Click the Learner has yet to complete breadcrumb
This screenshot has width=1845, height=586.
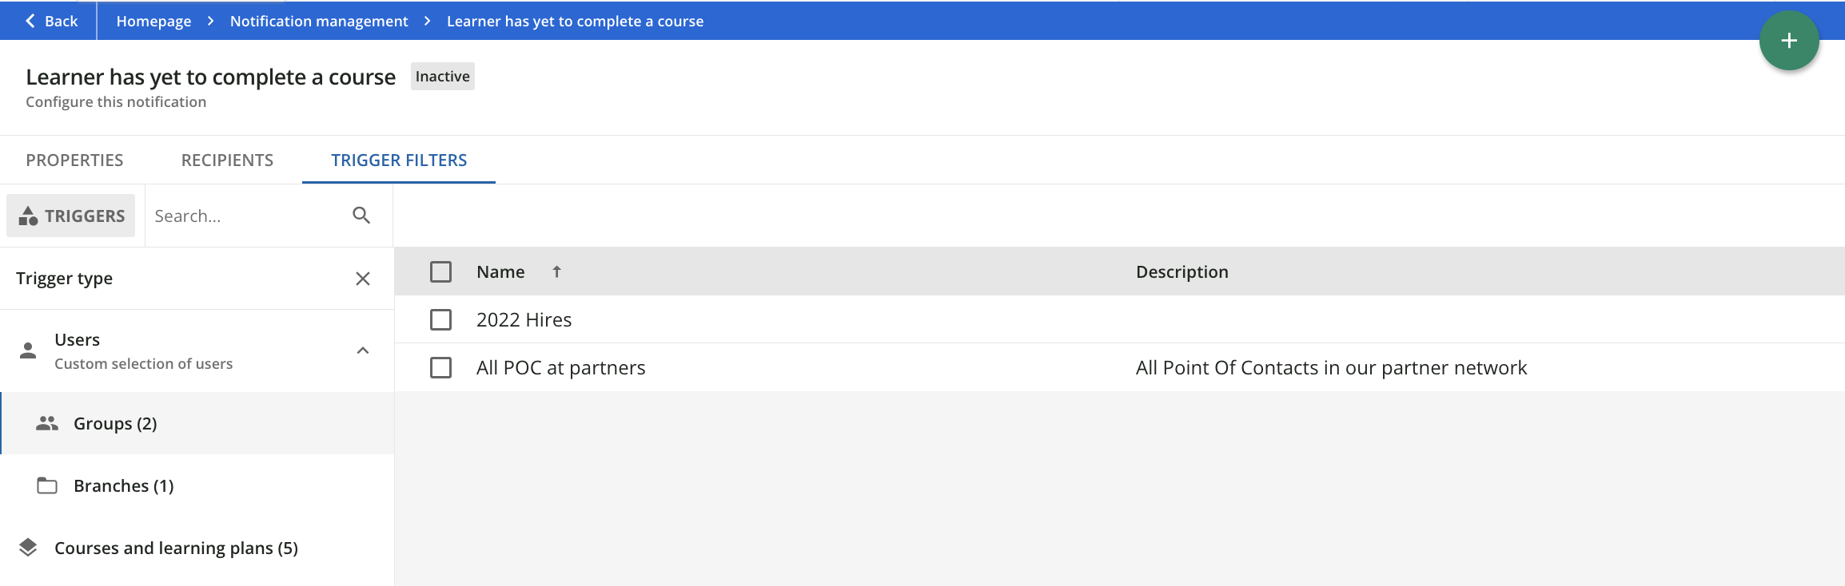pos(575,21)
